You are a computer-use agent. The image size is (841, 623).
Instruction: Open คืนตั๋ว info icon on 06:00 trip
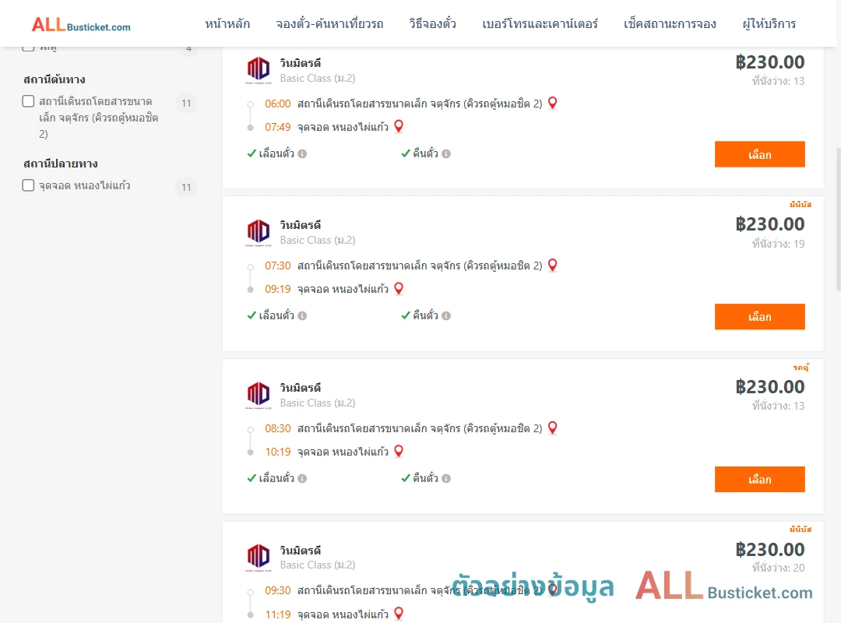point(446,154)
